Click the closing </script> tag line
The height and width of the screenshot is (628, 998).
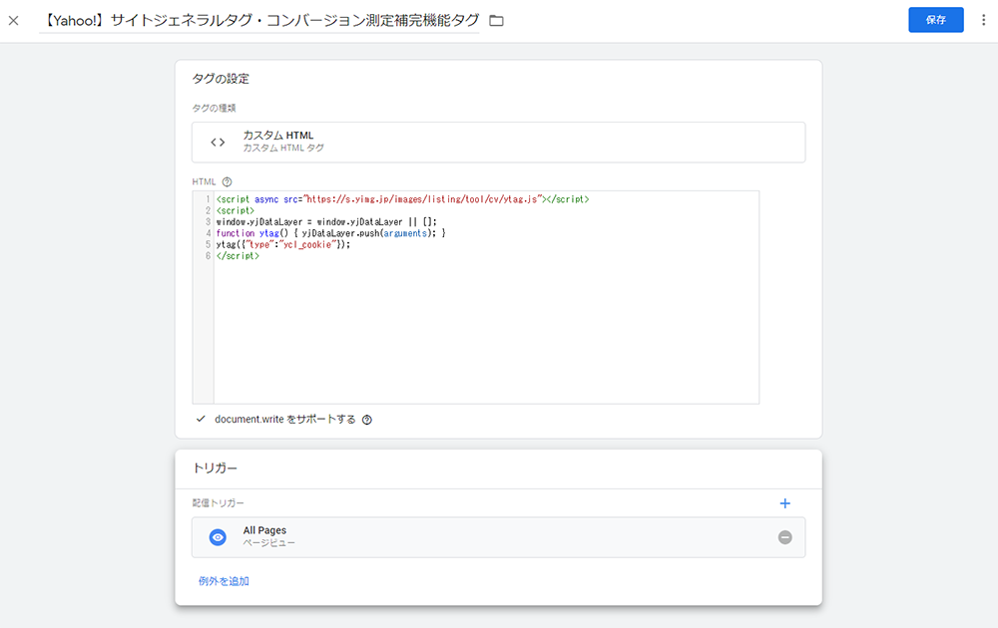(x=239, y=256)
